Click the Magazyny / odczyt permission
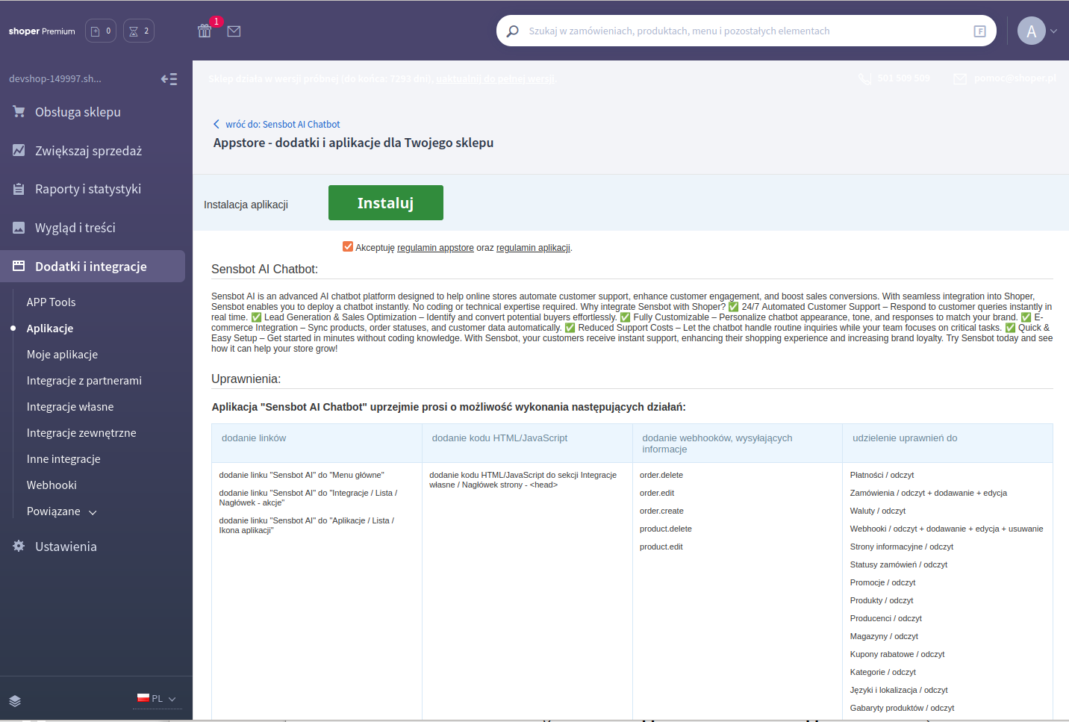This screenshot has height=722, width=1069. pyautogui.click(x=884, y=636)
